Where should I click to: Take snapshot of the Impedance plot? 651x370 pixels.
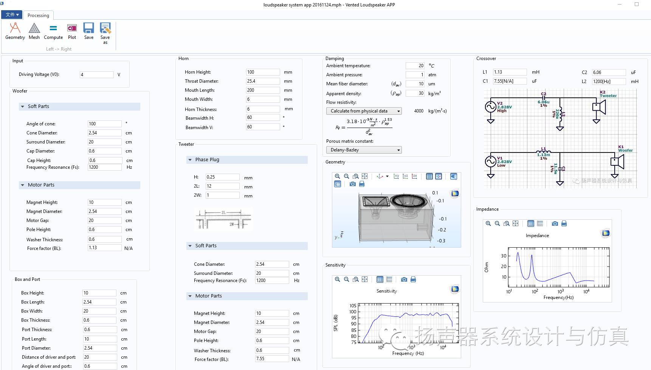click(x=555, y=224)
